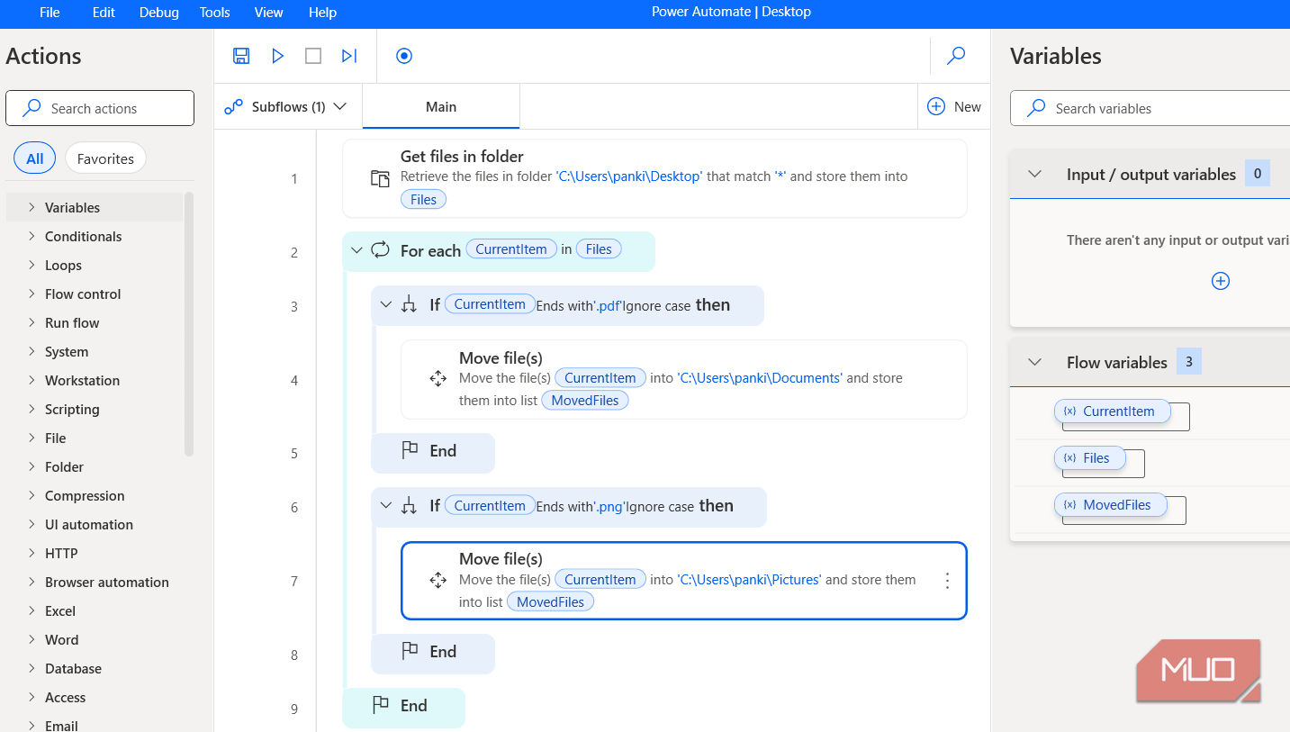The height and width of the screenshot is (732, 1290).
Task: Collapse the .pdf If block
Action: (x=386, y=305)
